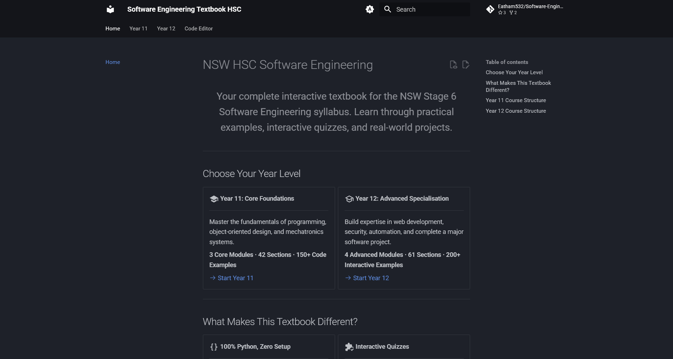Click the Start Year 12 link
Screen dimensions: 673x359
(370, 278)
